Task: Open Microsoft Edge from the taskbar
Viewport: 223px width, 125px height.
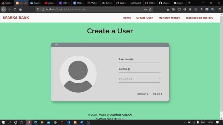Action: point(36,122)
